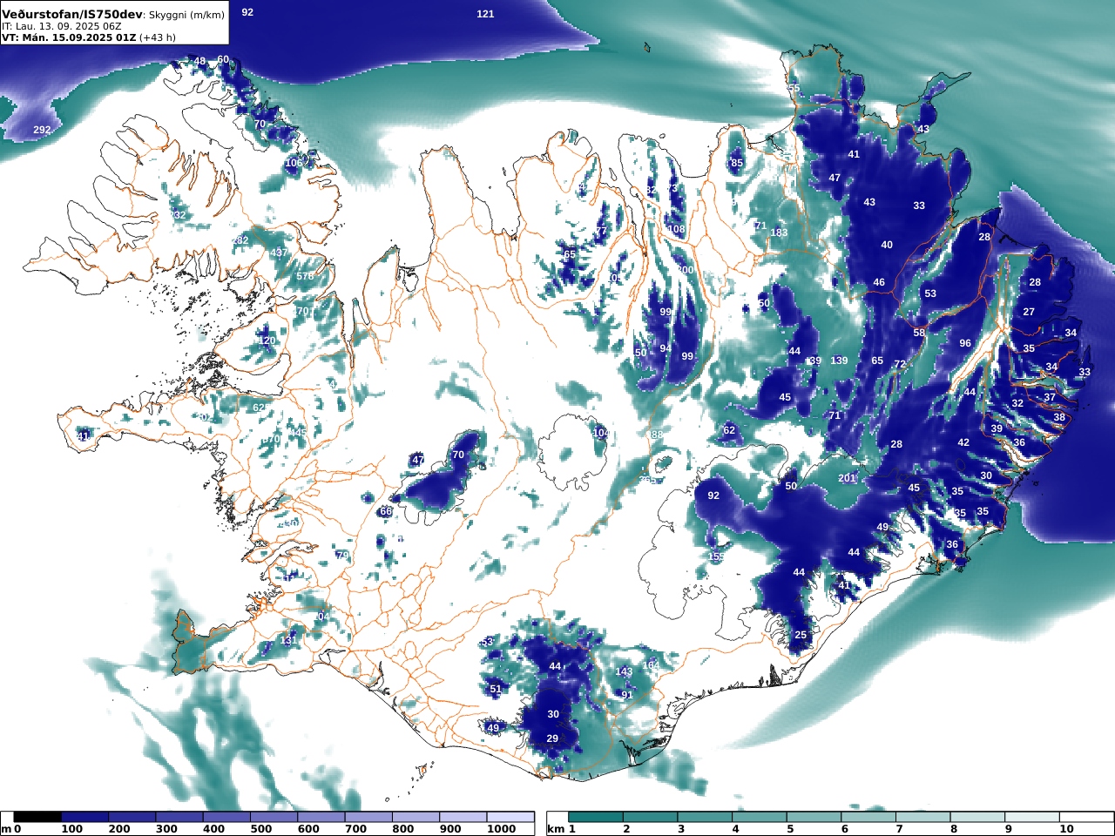The image size is (1115, 836).
Task: Click the '79' value in southwest Iceland
Action: click(x=342, y=555)
